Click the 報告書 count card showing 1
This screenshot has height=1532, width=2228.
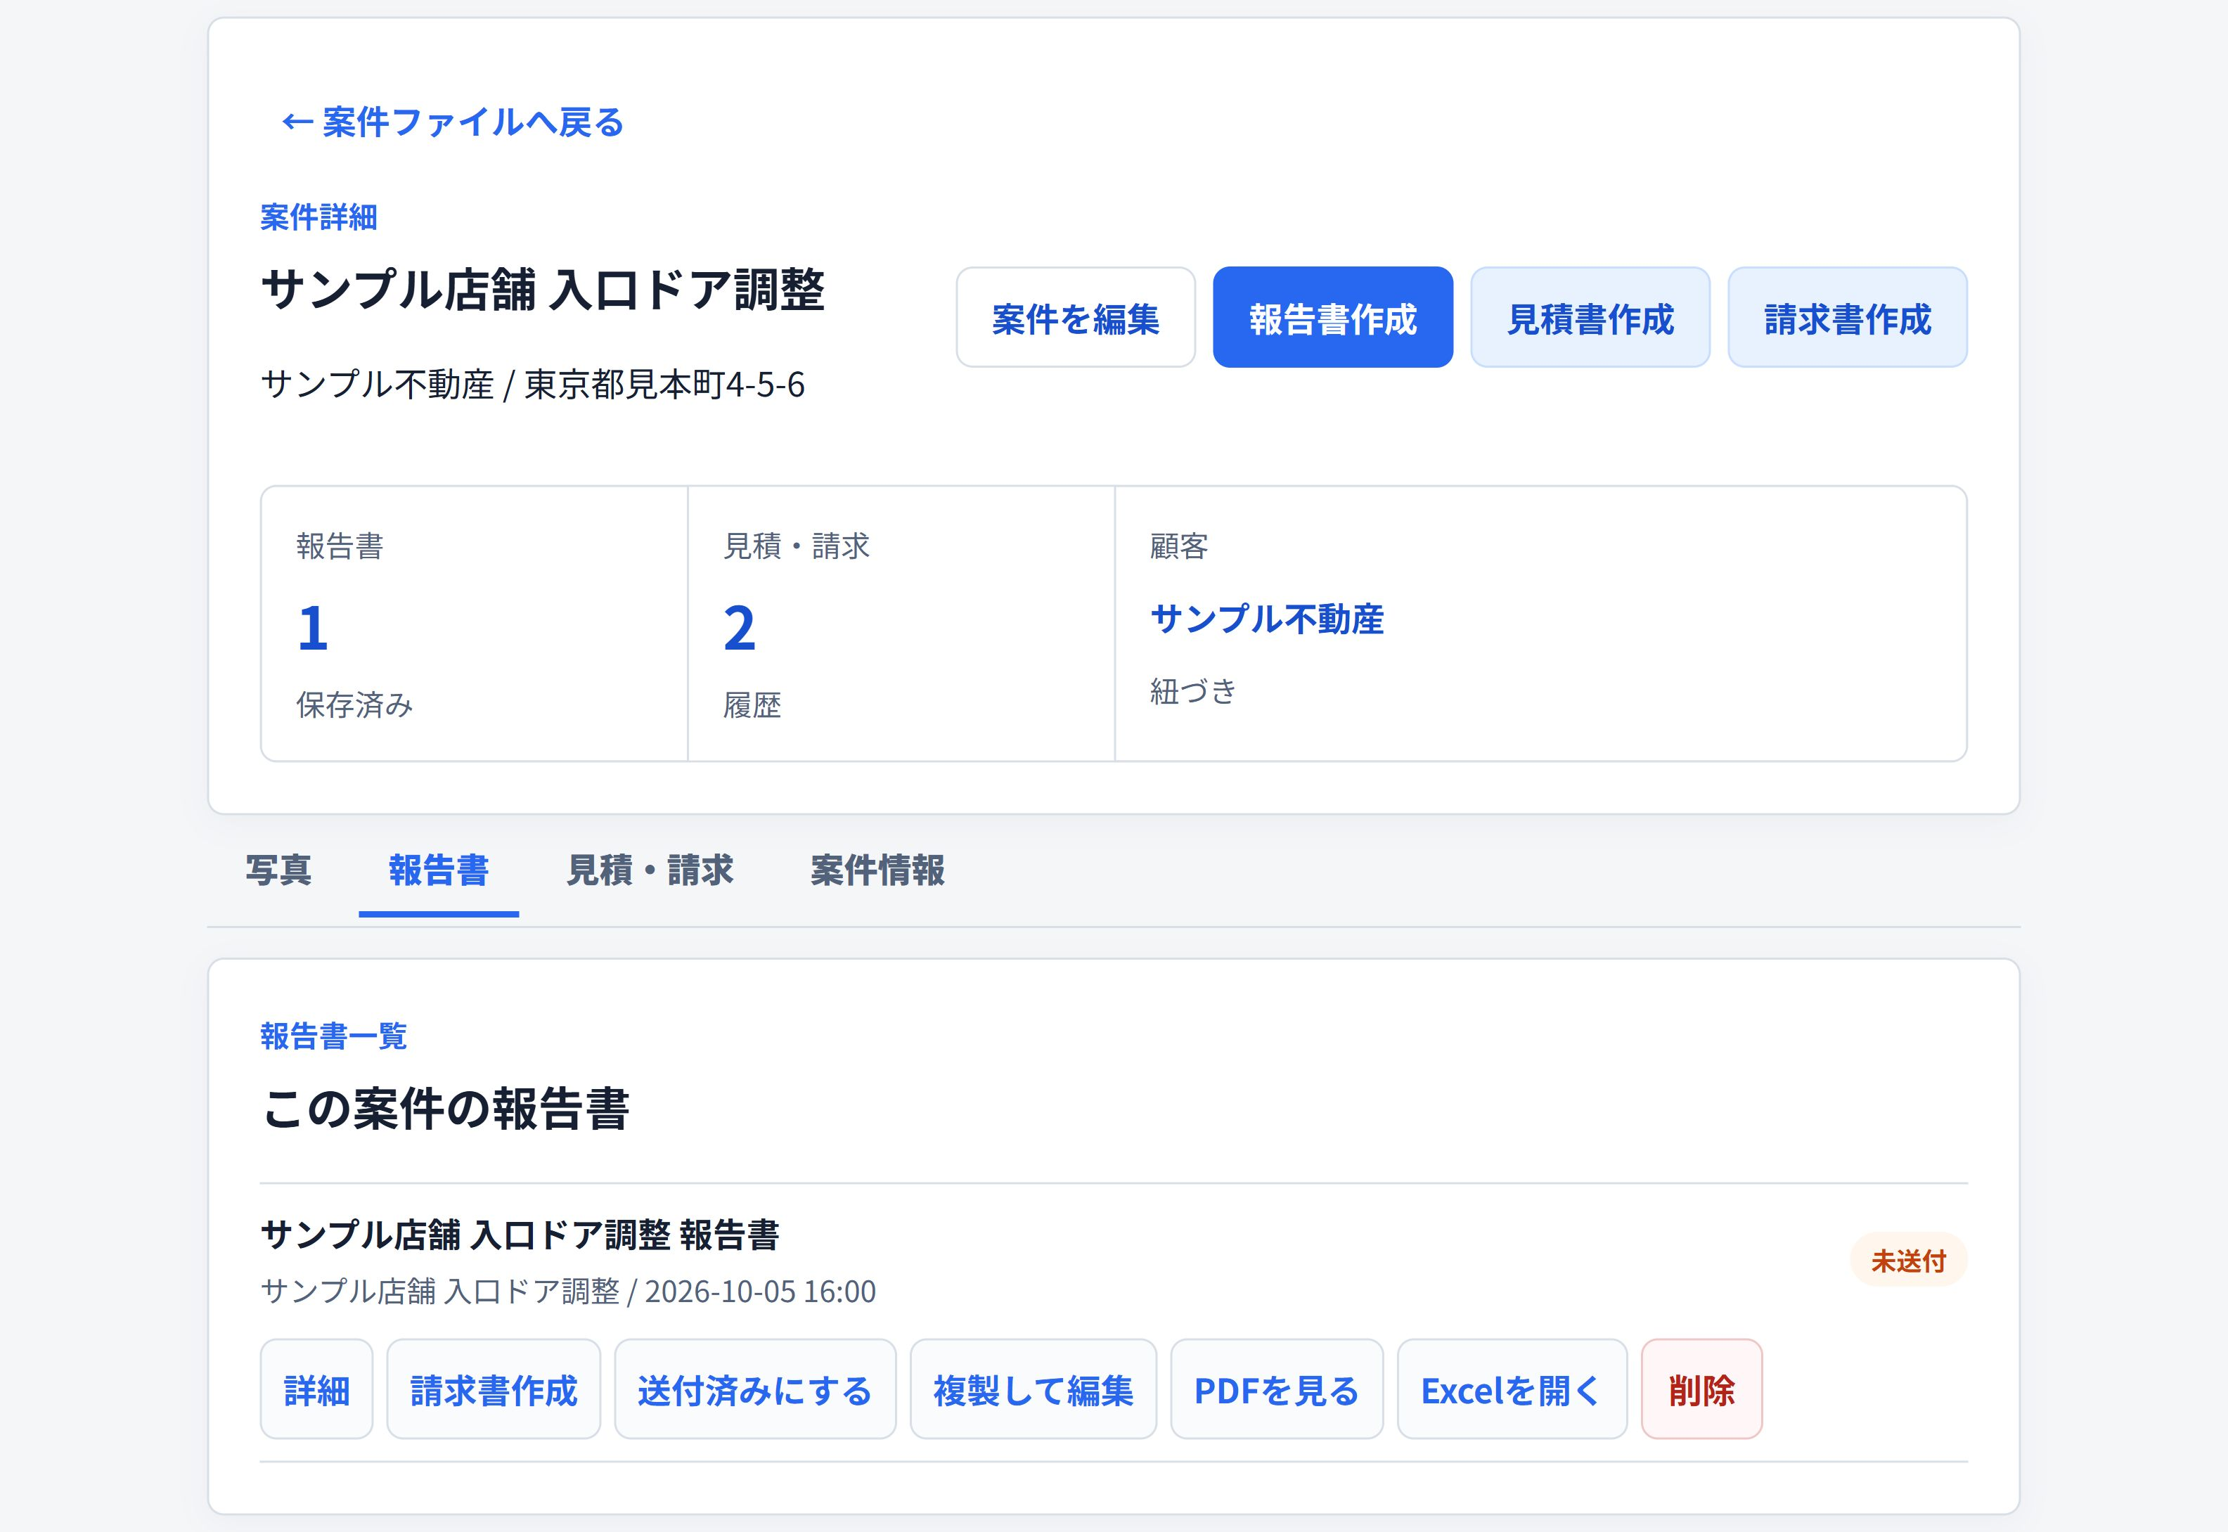(474, 624)
